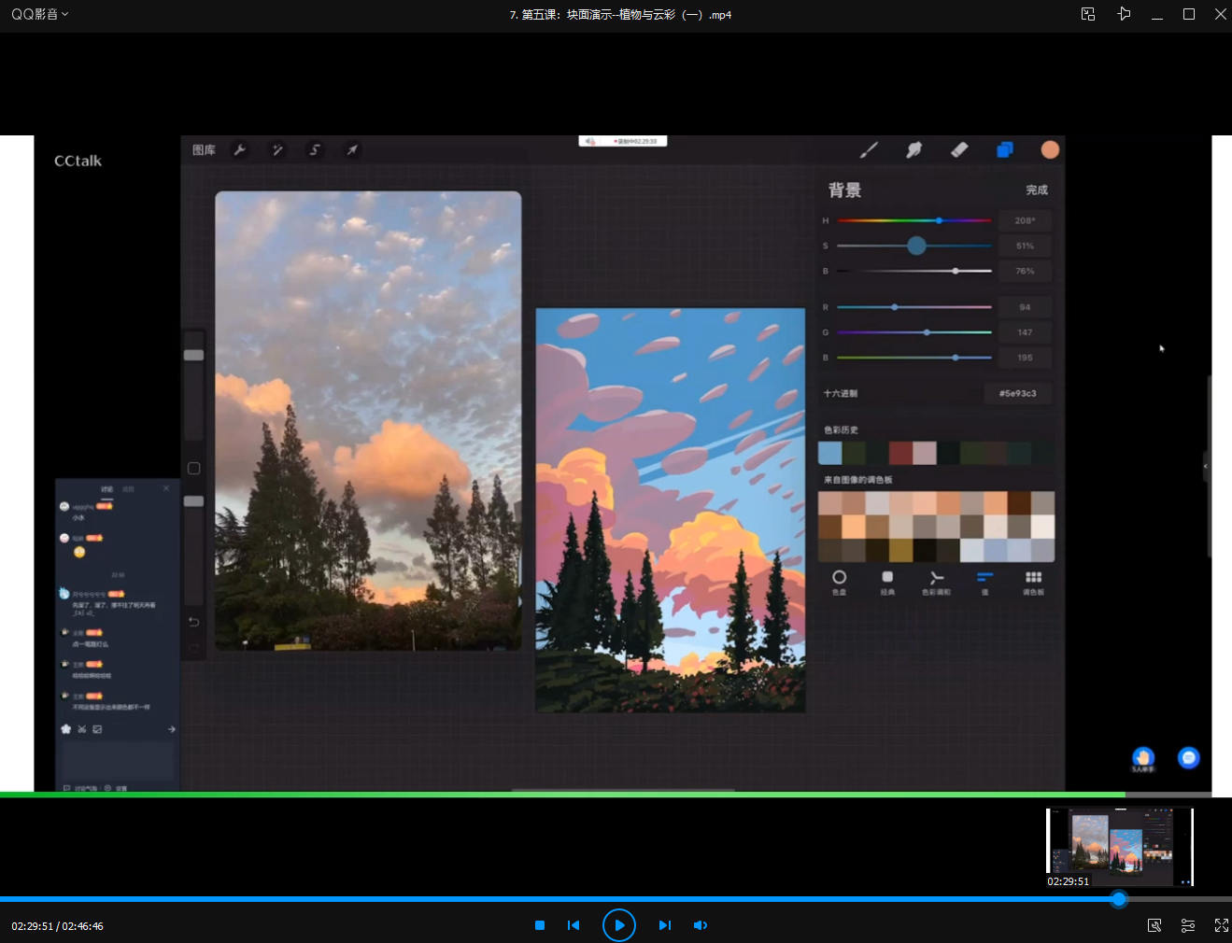Pin the player window on top

[x=1124, y=14]
